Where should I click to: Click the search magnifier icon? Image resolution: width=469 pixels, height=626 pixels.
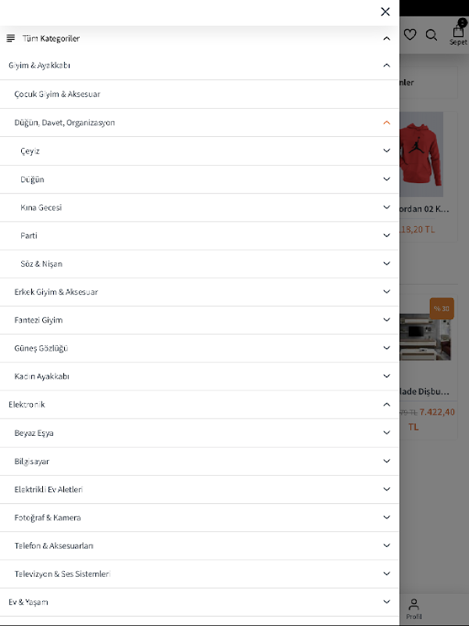tap(431, 34)
